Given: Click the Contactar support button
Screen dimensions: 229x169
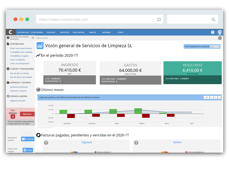Looking at the screenshot, I should click(28, 139).
